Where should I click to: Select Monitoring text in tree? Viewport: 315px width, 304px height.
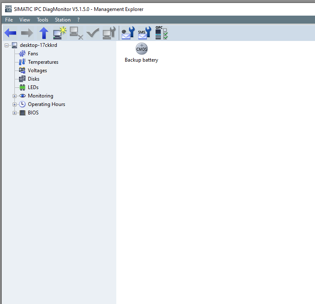[x=41, y=96]
